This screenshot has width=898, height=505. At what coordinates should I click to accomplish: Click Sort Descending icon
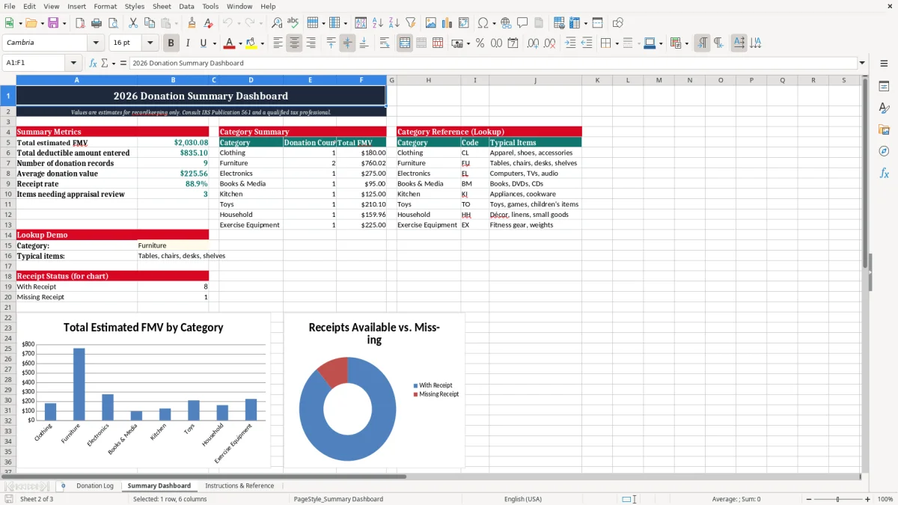[394, 23]
